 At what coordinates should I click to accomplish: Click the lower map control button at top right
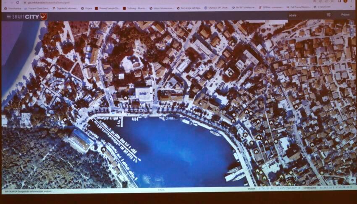pyautogui.click(x=352, y=31)
